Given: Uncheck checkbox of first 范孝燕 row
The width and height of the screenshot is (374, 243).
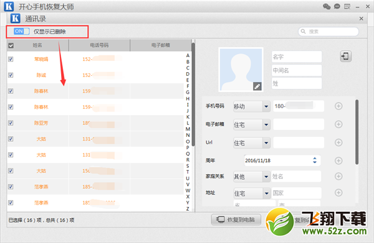Looking at the screenshot, I should tap(11, 186).
